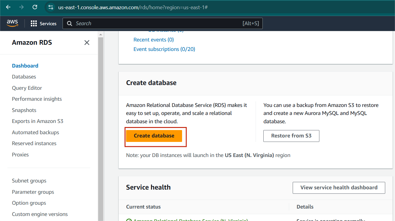Click the US East (N. Virginia) region text

coord(249,155)
